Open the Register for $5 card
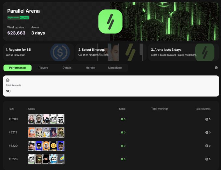Viewport: 221px width, 170px height. coord(38,52)
